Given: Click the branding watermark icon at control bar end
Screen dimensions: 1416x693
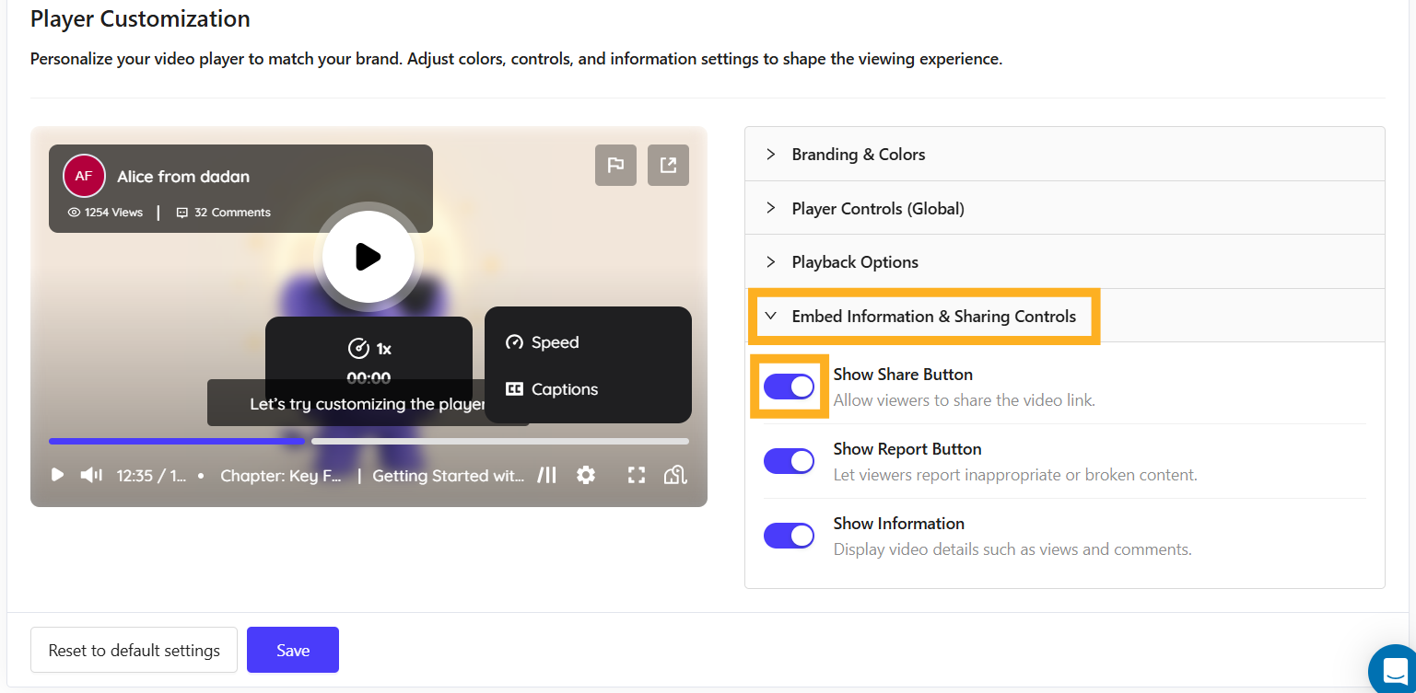Looking at the screenshot, I should coord(675,475).
